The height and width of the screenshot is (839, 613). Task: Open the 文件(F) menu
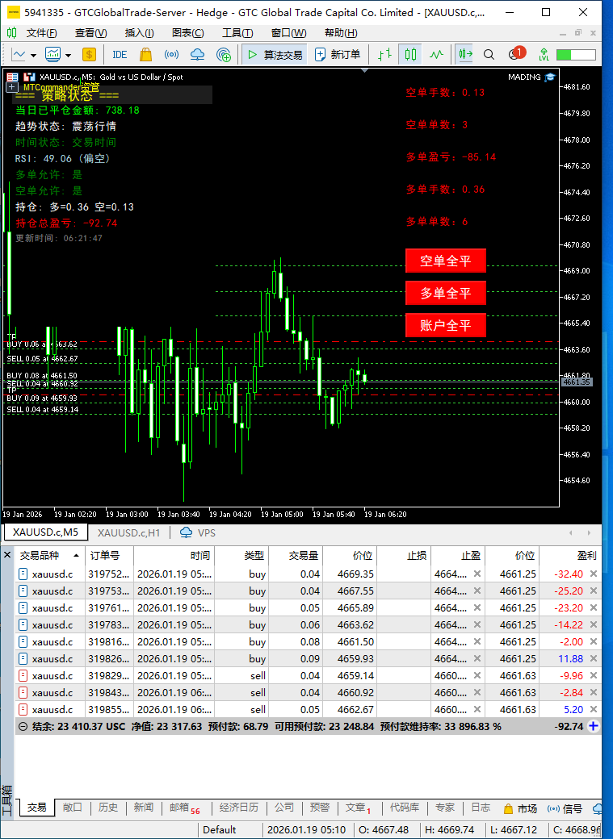42,33
